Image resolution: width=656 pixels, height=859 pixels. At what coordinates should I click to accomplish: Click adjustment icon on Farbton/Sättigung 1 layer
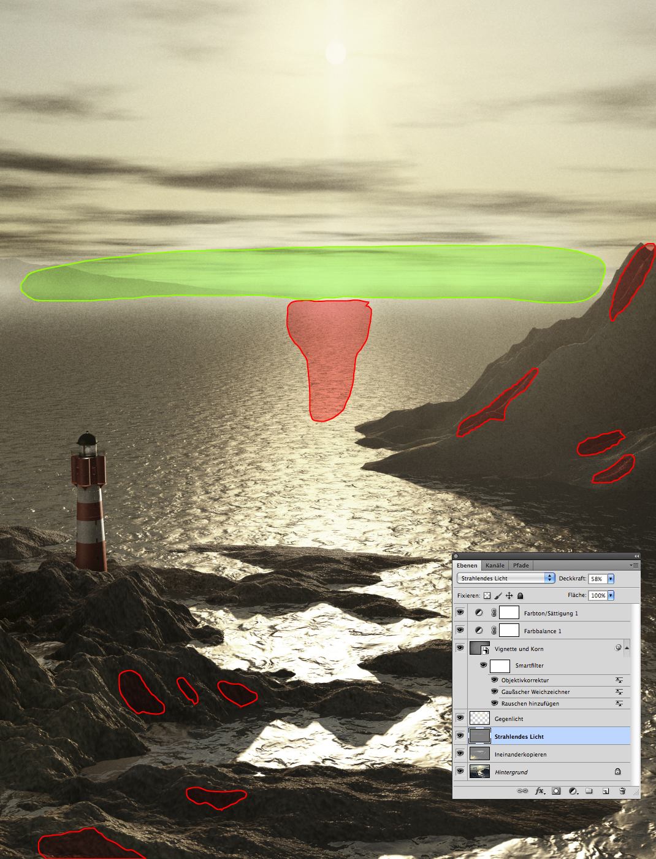[x=479, y=612]
